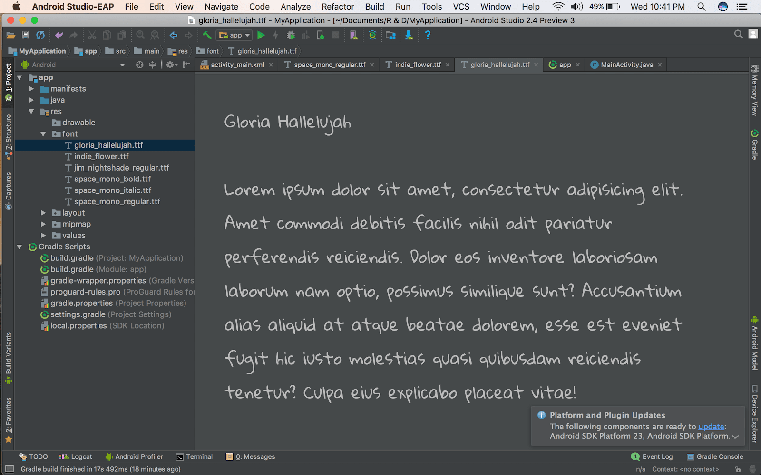Click Sync Project with Gradle icon
Viewport: 761px width, 475px height.
[372, 35]
